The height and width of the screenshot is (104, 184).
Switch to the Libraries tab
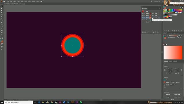tap(175, 62)
